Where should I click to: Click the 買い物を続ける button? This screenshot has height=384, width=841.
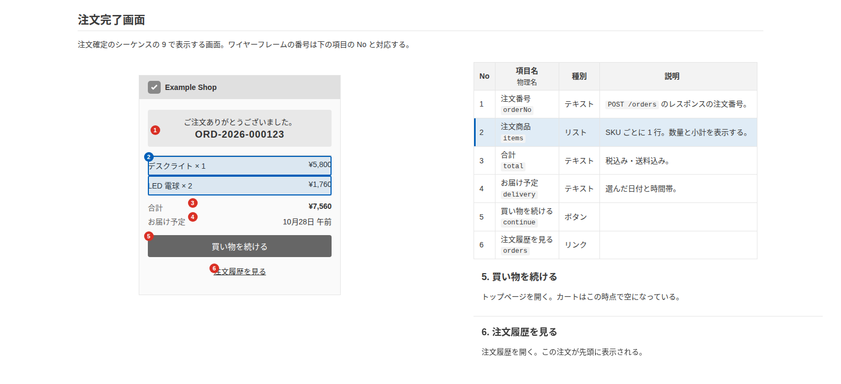pos(239,246)
